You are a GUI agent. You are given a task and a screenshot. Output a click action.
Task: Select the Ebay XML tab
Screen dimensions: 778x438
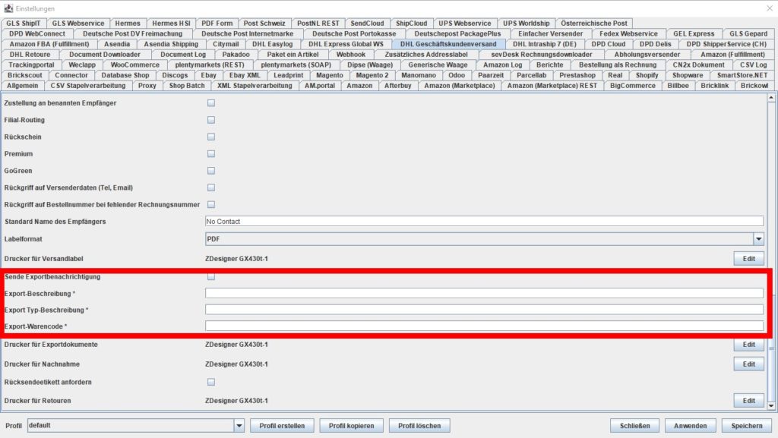point(245,75)
